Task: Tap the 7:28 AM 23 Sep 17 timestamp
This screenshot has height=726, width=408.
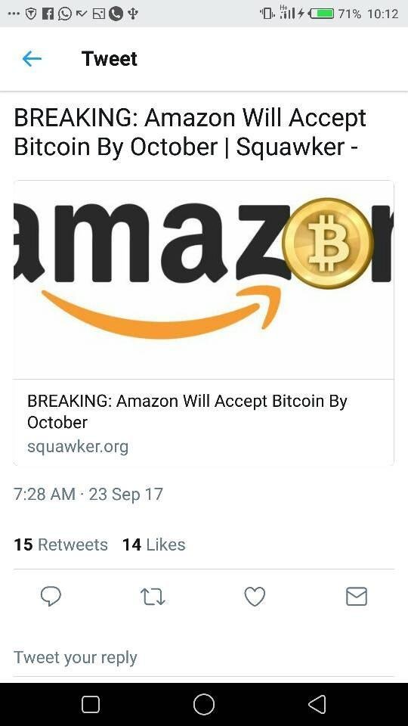Action: [88, 494]
